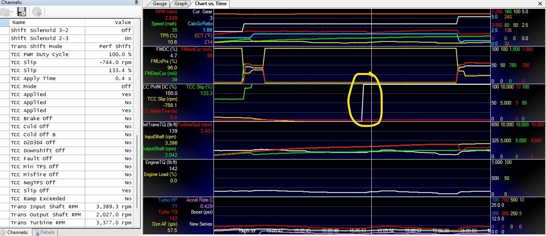
Task: Toggle the Channels panel auto-hide pin
Action: pos(136,2)
